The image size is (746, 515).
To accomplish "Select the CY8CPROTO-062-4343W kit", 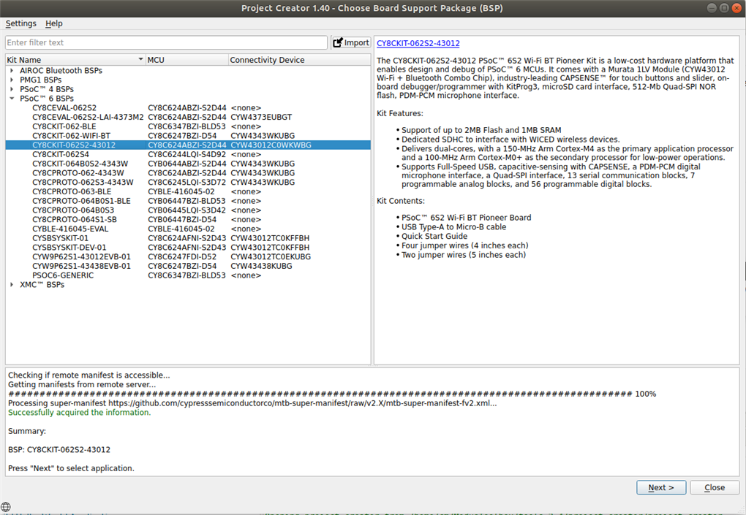I will pyautogui.click(x=188, y=173).
